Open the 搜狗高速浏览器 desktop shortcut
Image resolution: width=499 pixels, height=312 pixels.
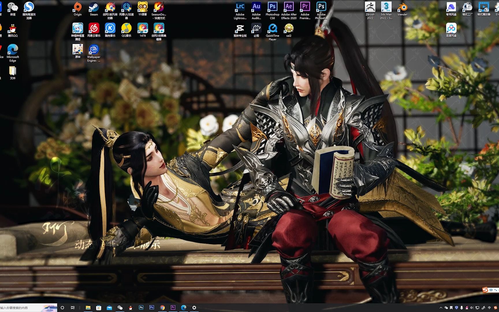pos(29,10)
